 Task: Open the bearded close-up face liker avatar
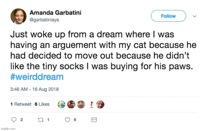click(81, 104)
